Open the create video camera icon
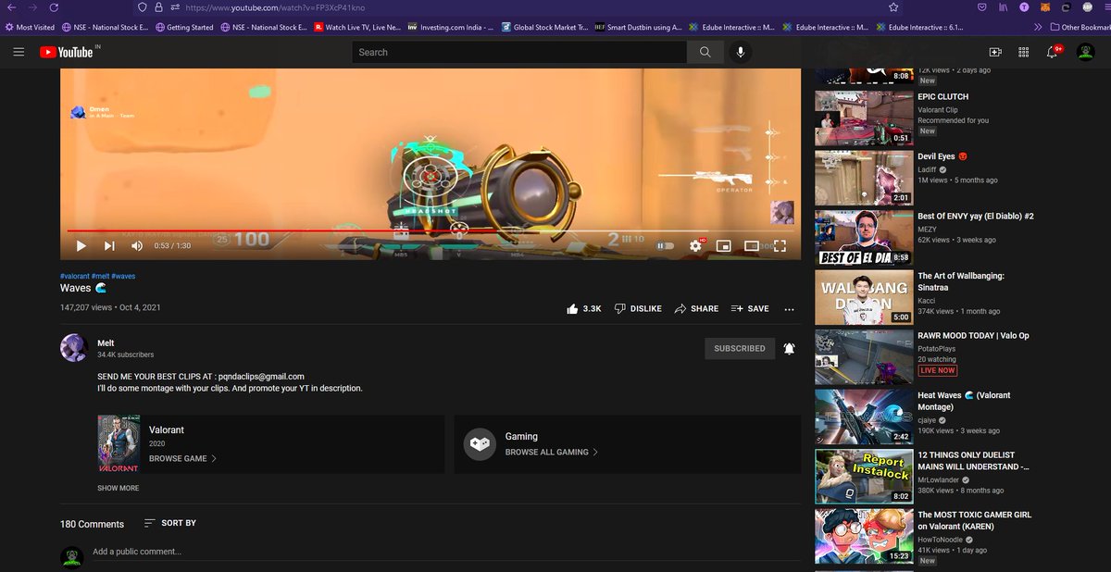1111x572 pixels. click(995, 53)
